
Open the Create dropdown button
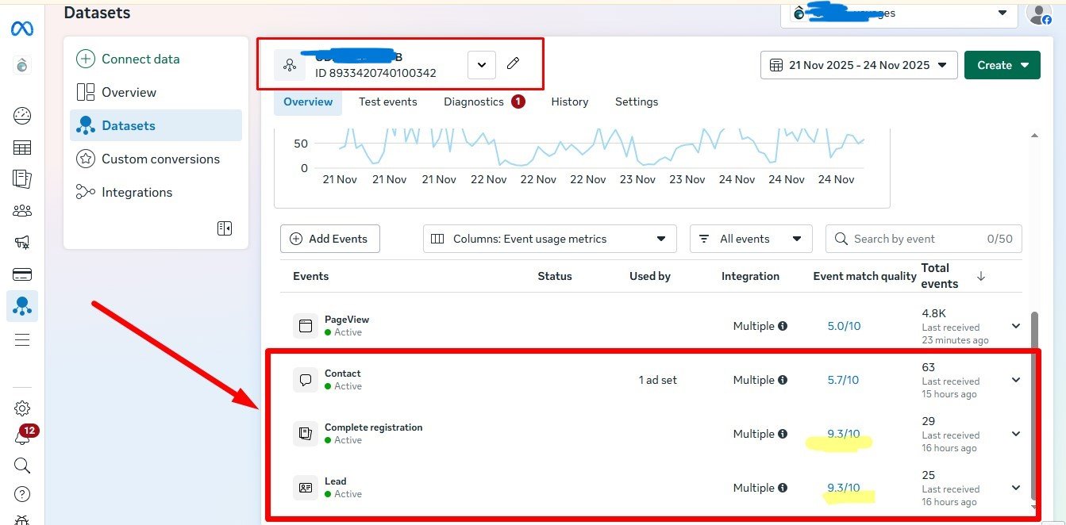click(x=1003, y=65)
